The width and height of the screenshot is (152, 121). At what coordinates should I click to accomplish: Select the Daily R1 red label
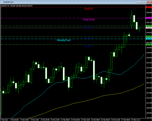(x=89, y=9)
